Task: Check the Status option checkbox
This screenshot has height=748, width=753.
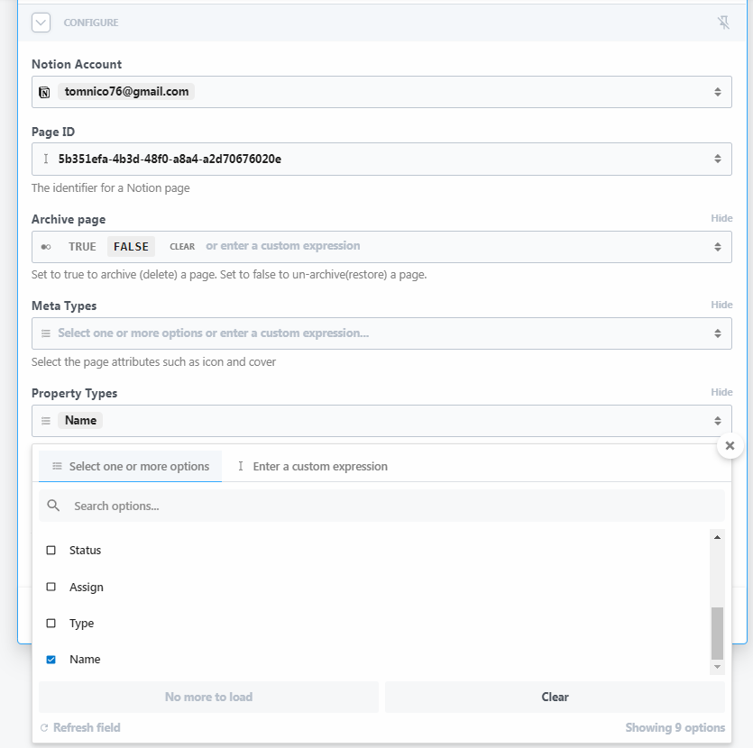Action: tap(51, 550)
